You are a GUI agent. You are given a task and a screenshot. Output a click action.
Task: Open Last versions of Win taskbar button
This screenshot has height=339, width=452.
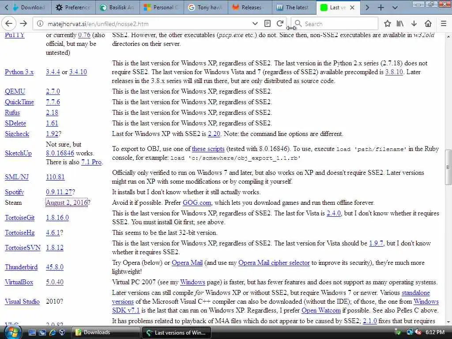[176, 332]
